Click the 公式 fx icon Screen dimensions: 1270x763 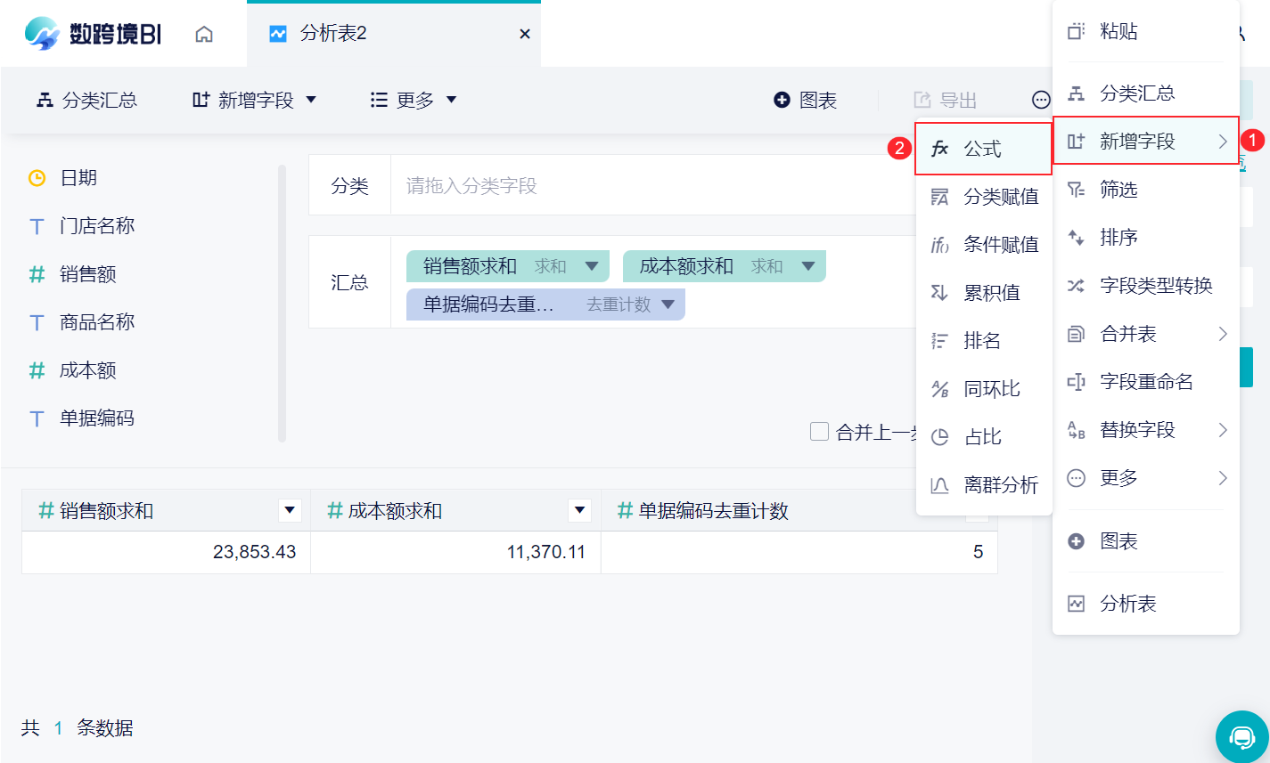coord(939,149)
